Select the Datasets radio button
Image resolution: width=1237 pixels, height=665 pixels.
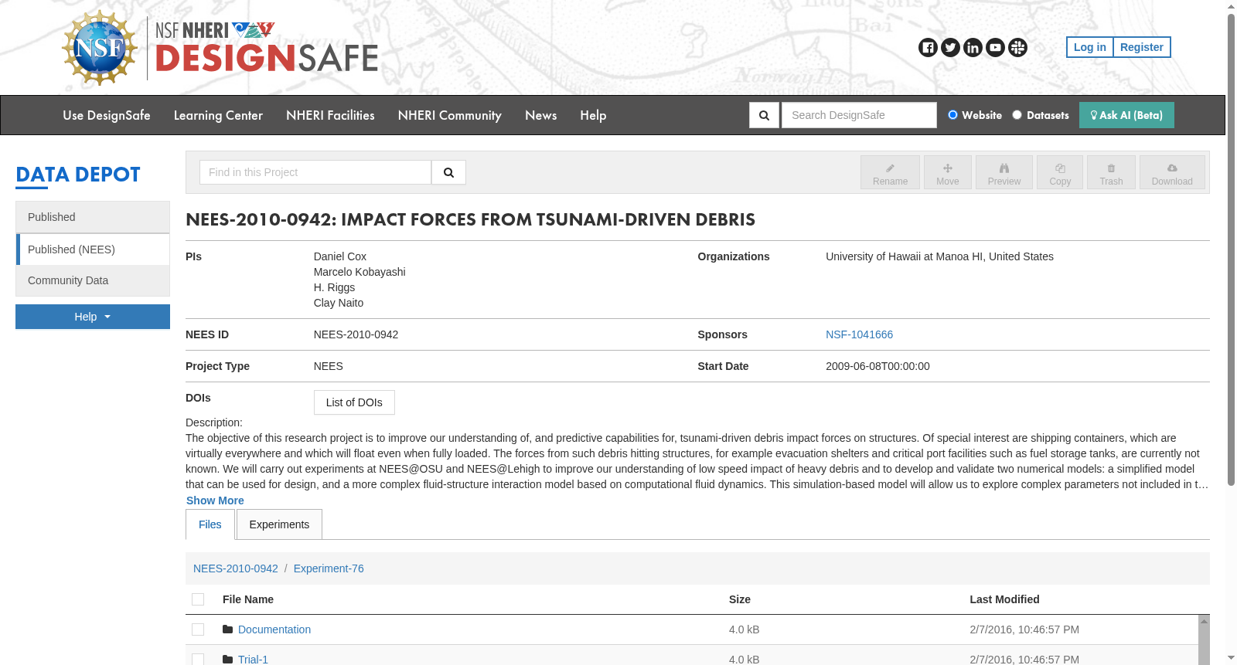[x=1017, y=115]
